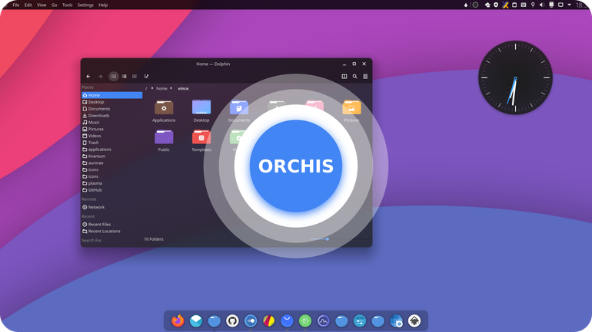Image resolution: width=592 pixels, height=332 pixels.
Task: Click the analog clock desktop widget
Action: click(x=515, y=77)
